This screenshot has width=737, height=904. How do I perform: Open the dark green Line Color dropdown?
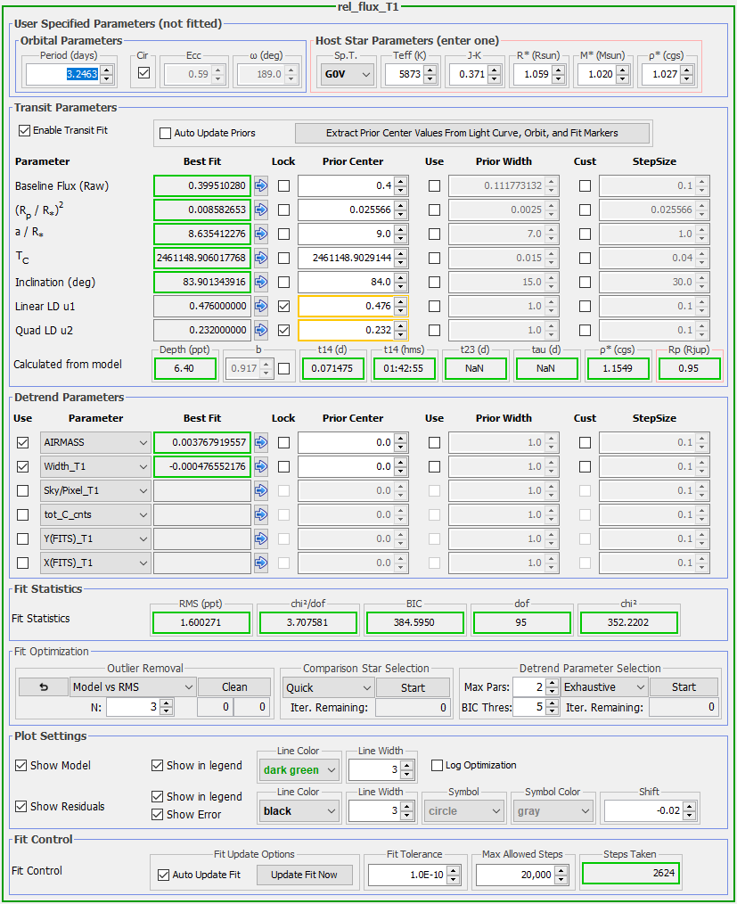[299, 770]
